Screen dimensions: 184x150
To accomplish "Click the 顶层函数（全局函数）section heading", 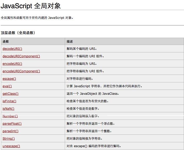I will 18,33.
